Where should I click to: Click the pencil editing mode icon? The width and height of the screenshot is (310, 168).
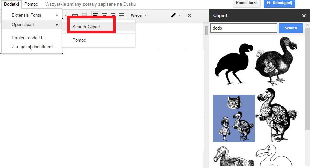tap(173, 15)
